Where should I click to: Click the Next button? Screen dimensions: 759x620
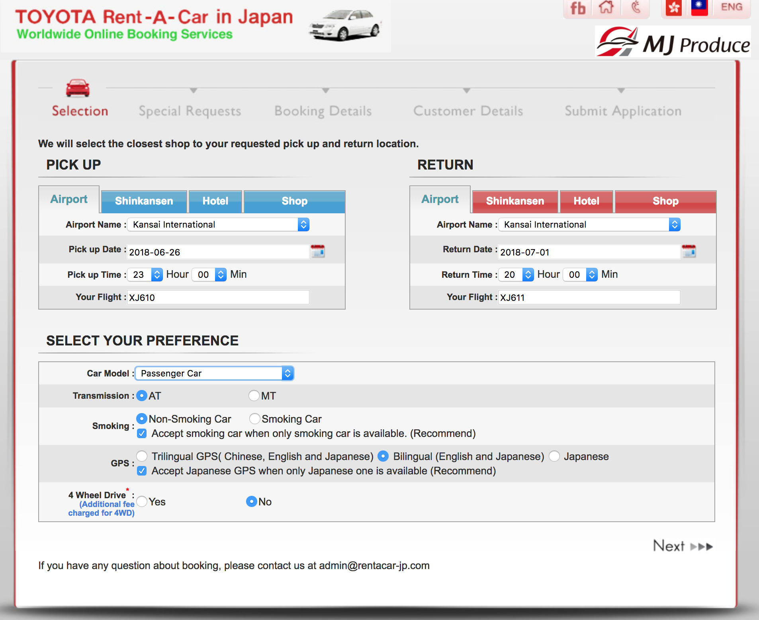click(x=683, y=546)
